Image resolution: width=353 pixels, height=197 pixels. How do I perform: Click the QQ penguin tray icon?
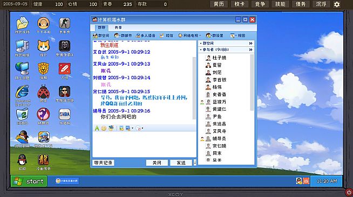point(299,181)
